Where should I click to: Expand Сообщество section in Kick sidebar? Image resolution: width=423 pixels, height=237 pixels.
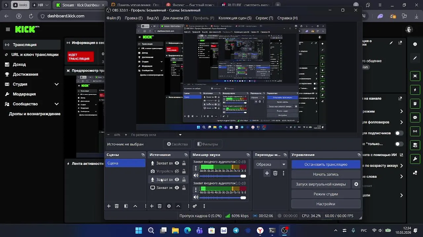point(57,104)
